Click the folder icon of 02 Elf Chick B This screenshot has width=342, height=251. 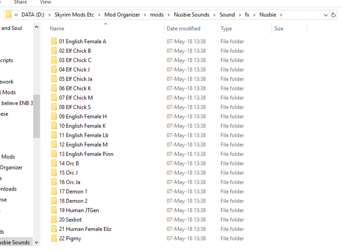54,50
